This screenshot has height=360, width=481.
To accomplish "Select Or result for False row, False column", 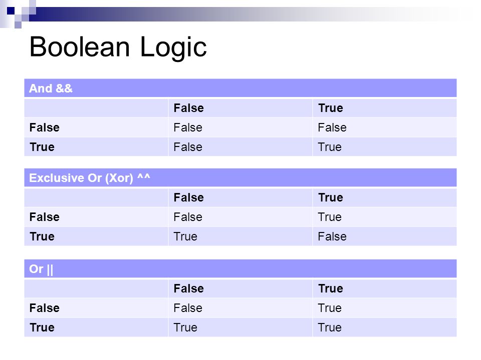I will coord(188,308).
